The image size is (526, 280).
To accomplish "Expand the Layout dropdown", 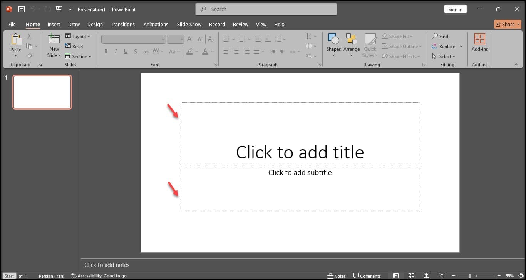I will coord(77,36).
